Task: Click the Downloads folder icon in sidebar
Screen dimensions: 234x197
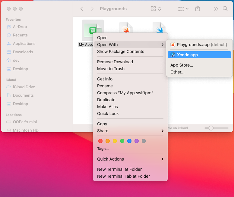Action: [9, 52]
